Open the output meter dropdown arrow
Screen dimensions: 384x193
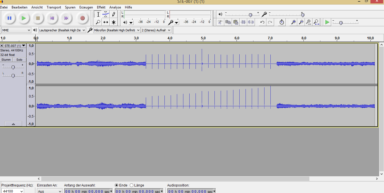131,23
